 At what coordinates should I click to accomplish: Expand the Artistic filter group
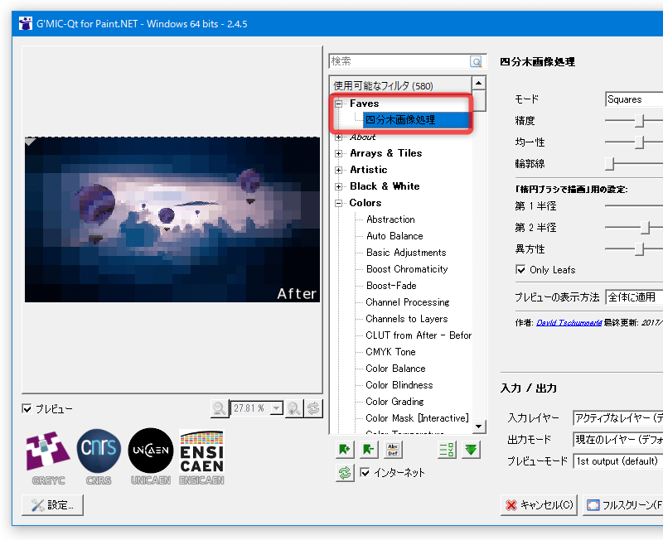point(339,170)
